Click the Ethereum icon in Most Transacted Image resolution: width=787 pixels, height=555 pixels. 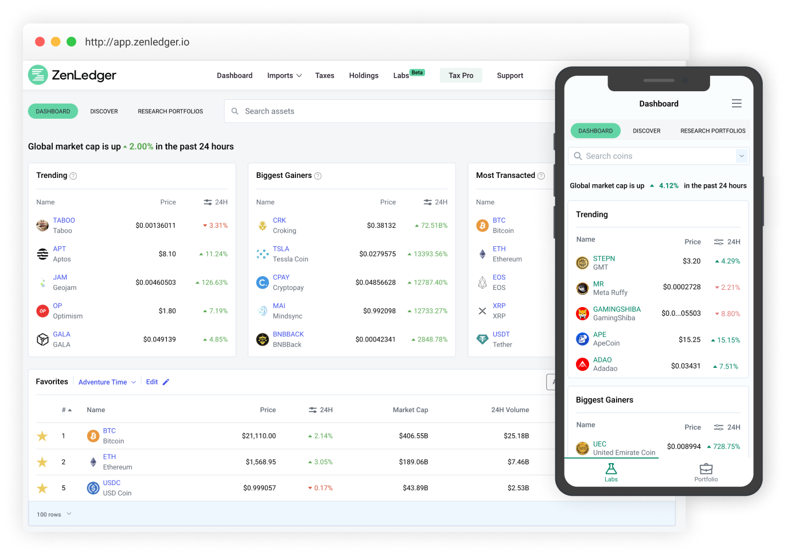pos(482,254)
